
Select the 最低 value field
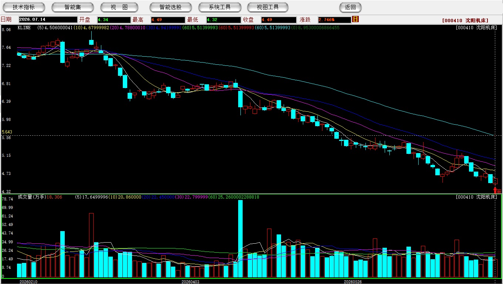click(x=223, y=20)
